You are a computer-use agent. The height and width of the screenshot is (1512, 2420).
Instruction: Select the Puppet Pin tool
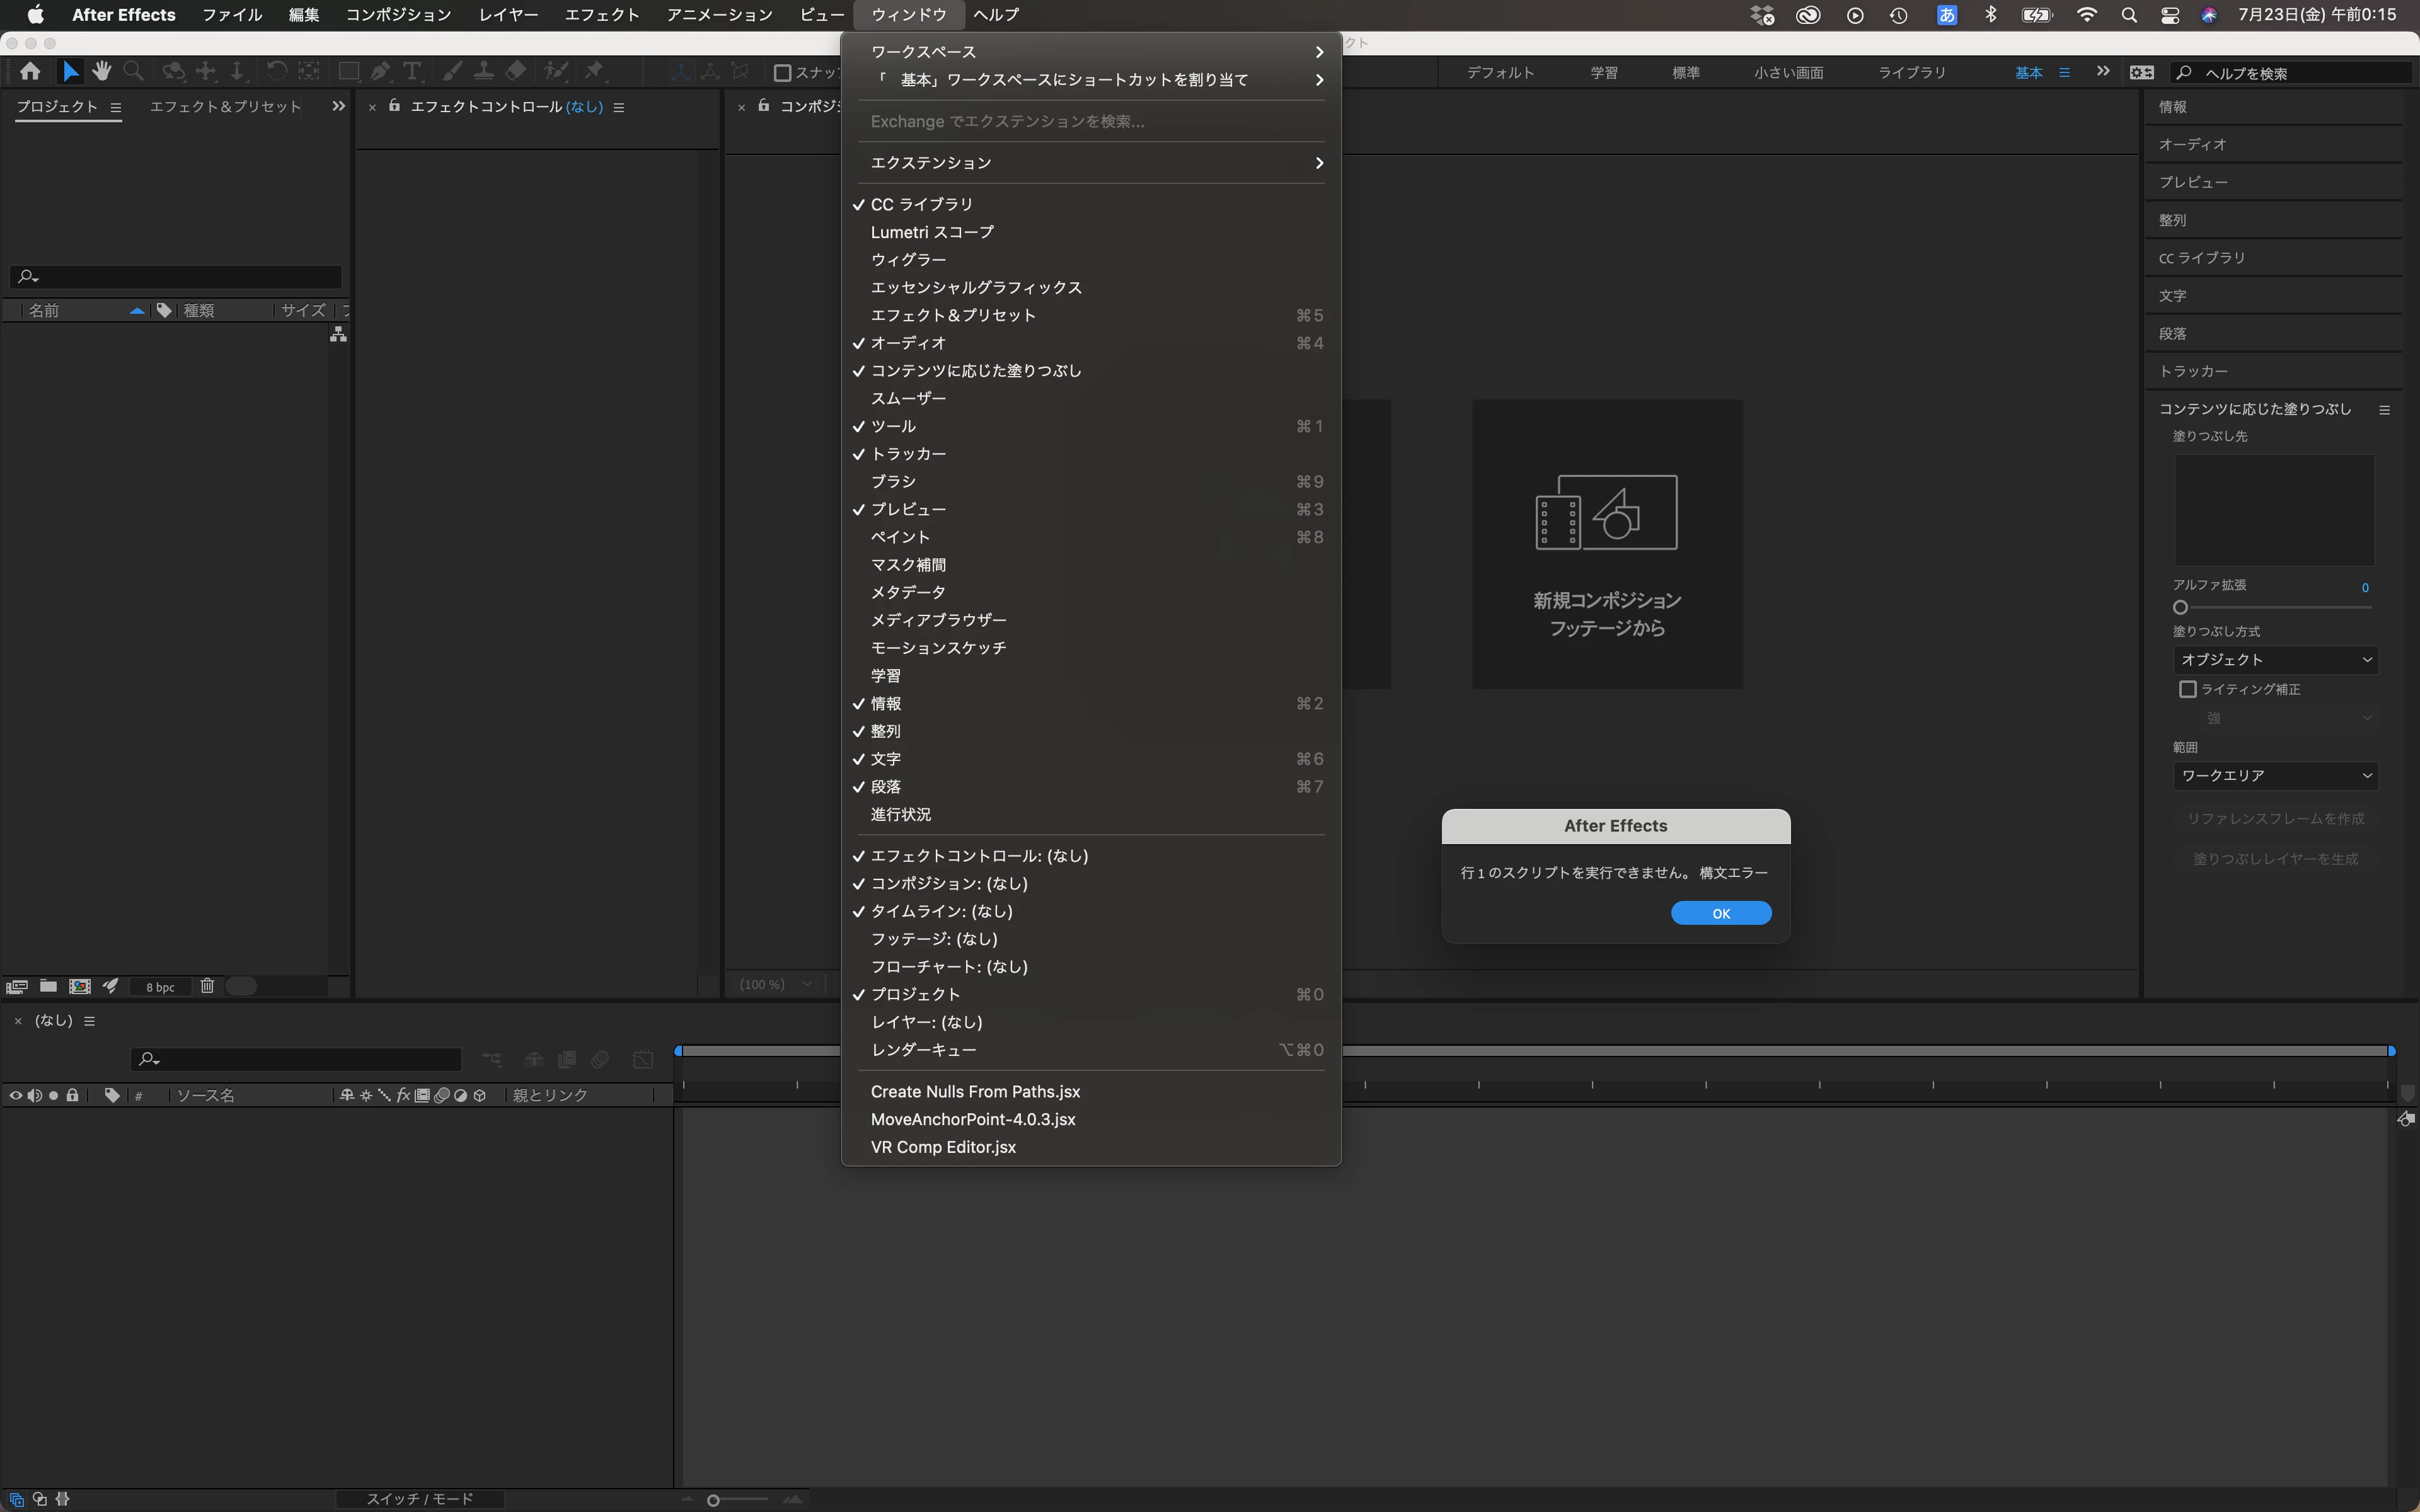[595, 71]
